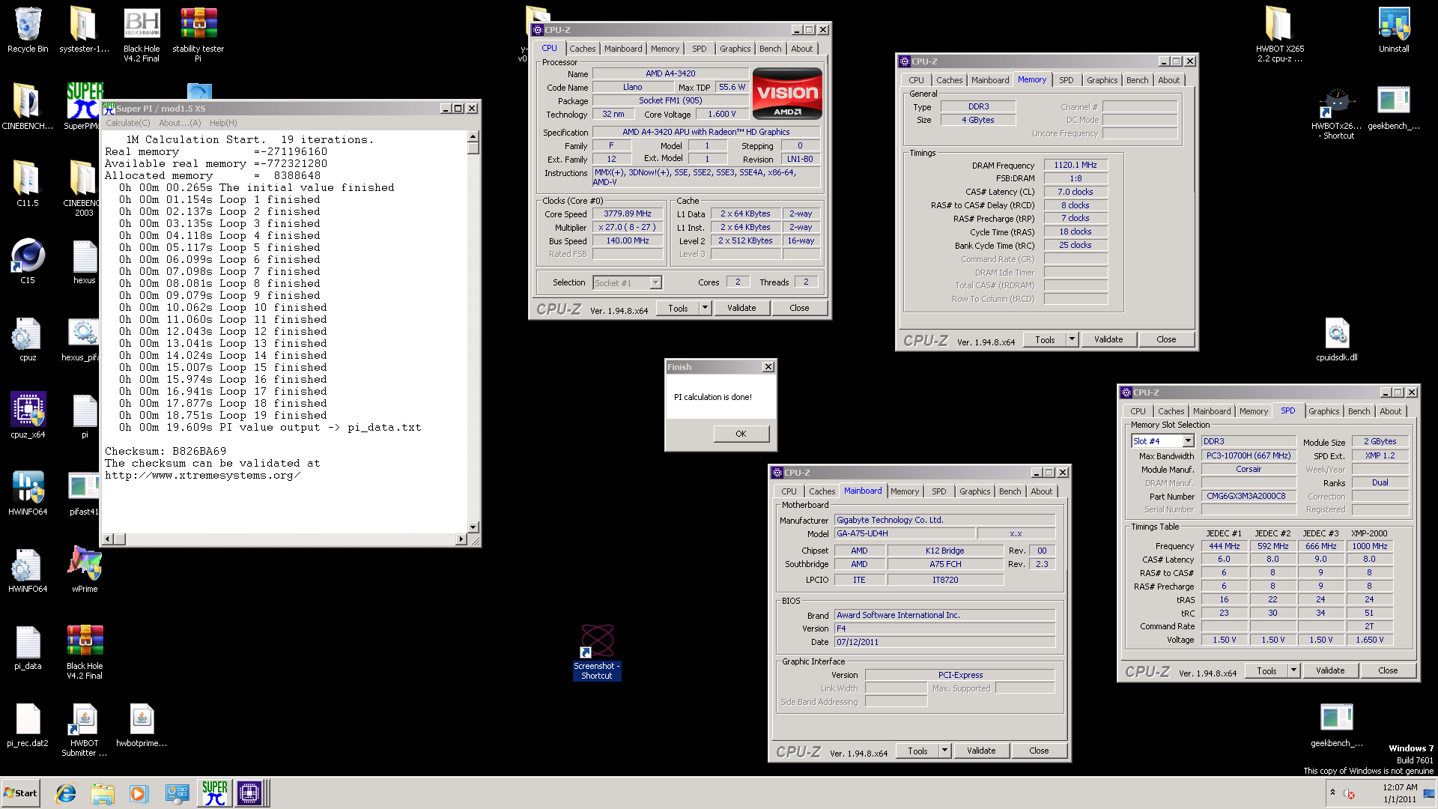Image resolution: width=1438 pixels, height=809 pixels.
Task: Switch to SPD tab in CPU-Z CPU window
Action: pyautogui.click(x=699, y=49)
